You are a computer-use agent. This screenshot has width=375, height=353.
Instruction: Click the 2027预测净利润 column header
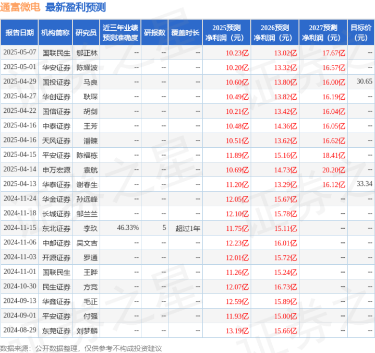[323, 32]
